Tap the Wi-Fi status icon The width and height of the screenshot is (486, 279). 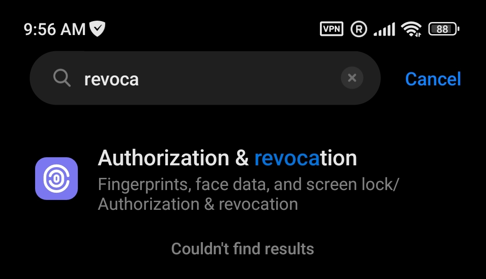click(411, 29)
